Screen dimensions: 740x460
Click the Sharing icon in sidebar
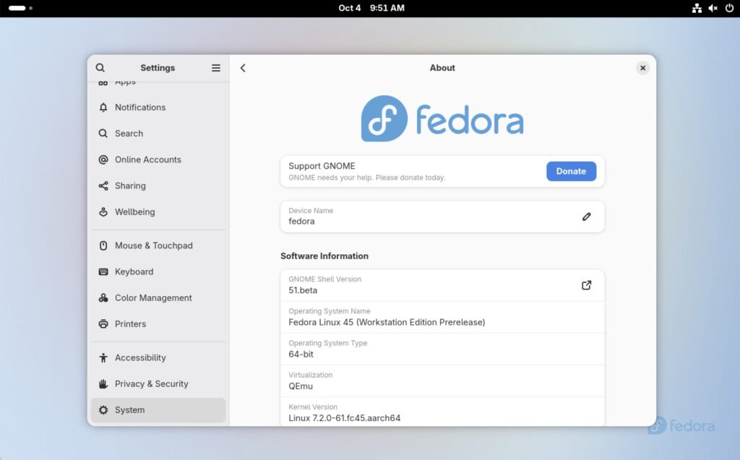(x=103, y=186)
